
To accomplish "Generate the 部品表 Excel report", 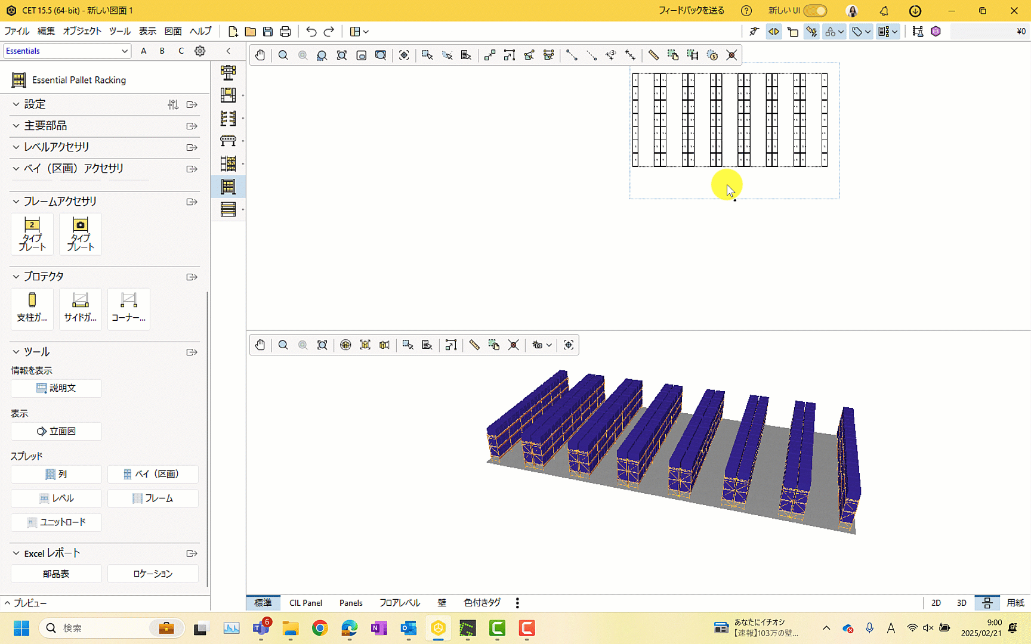I will [x=56, y=574].
